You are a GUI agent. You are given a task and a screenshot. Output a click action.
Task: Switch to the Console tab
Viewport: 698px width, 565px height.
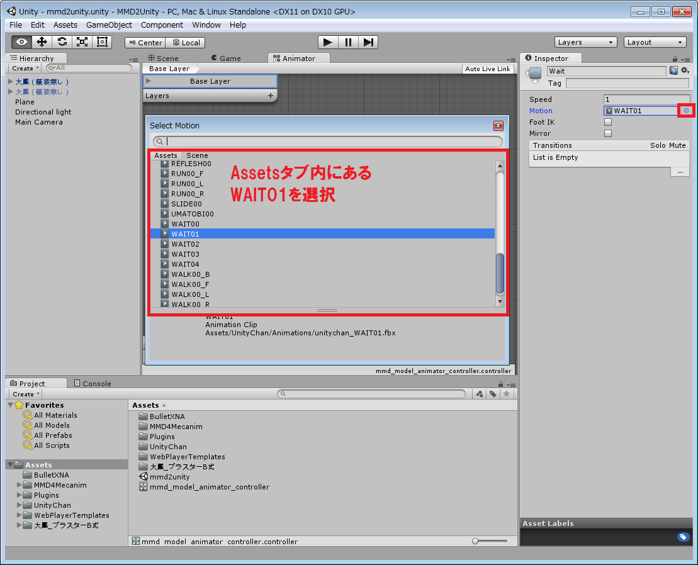[x=93, y=384]
